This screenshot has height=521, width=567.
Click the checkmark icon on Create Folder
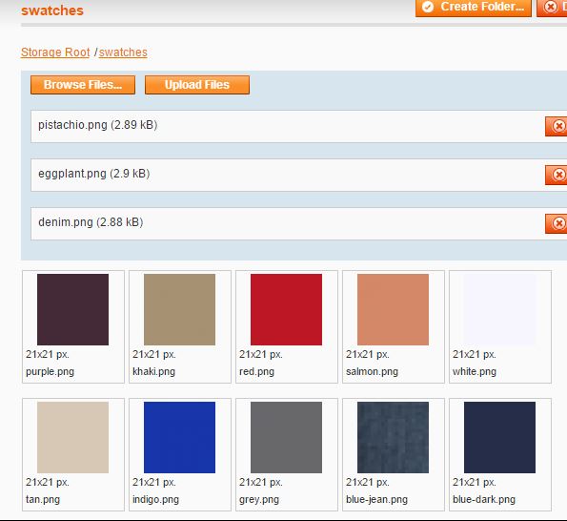tap(428, 7)
